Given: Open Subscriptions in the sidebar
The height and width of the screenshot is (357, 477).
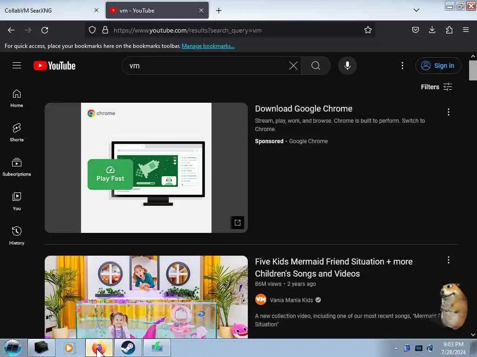Looking at the screenshot, I should click(17, 167).
